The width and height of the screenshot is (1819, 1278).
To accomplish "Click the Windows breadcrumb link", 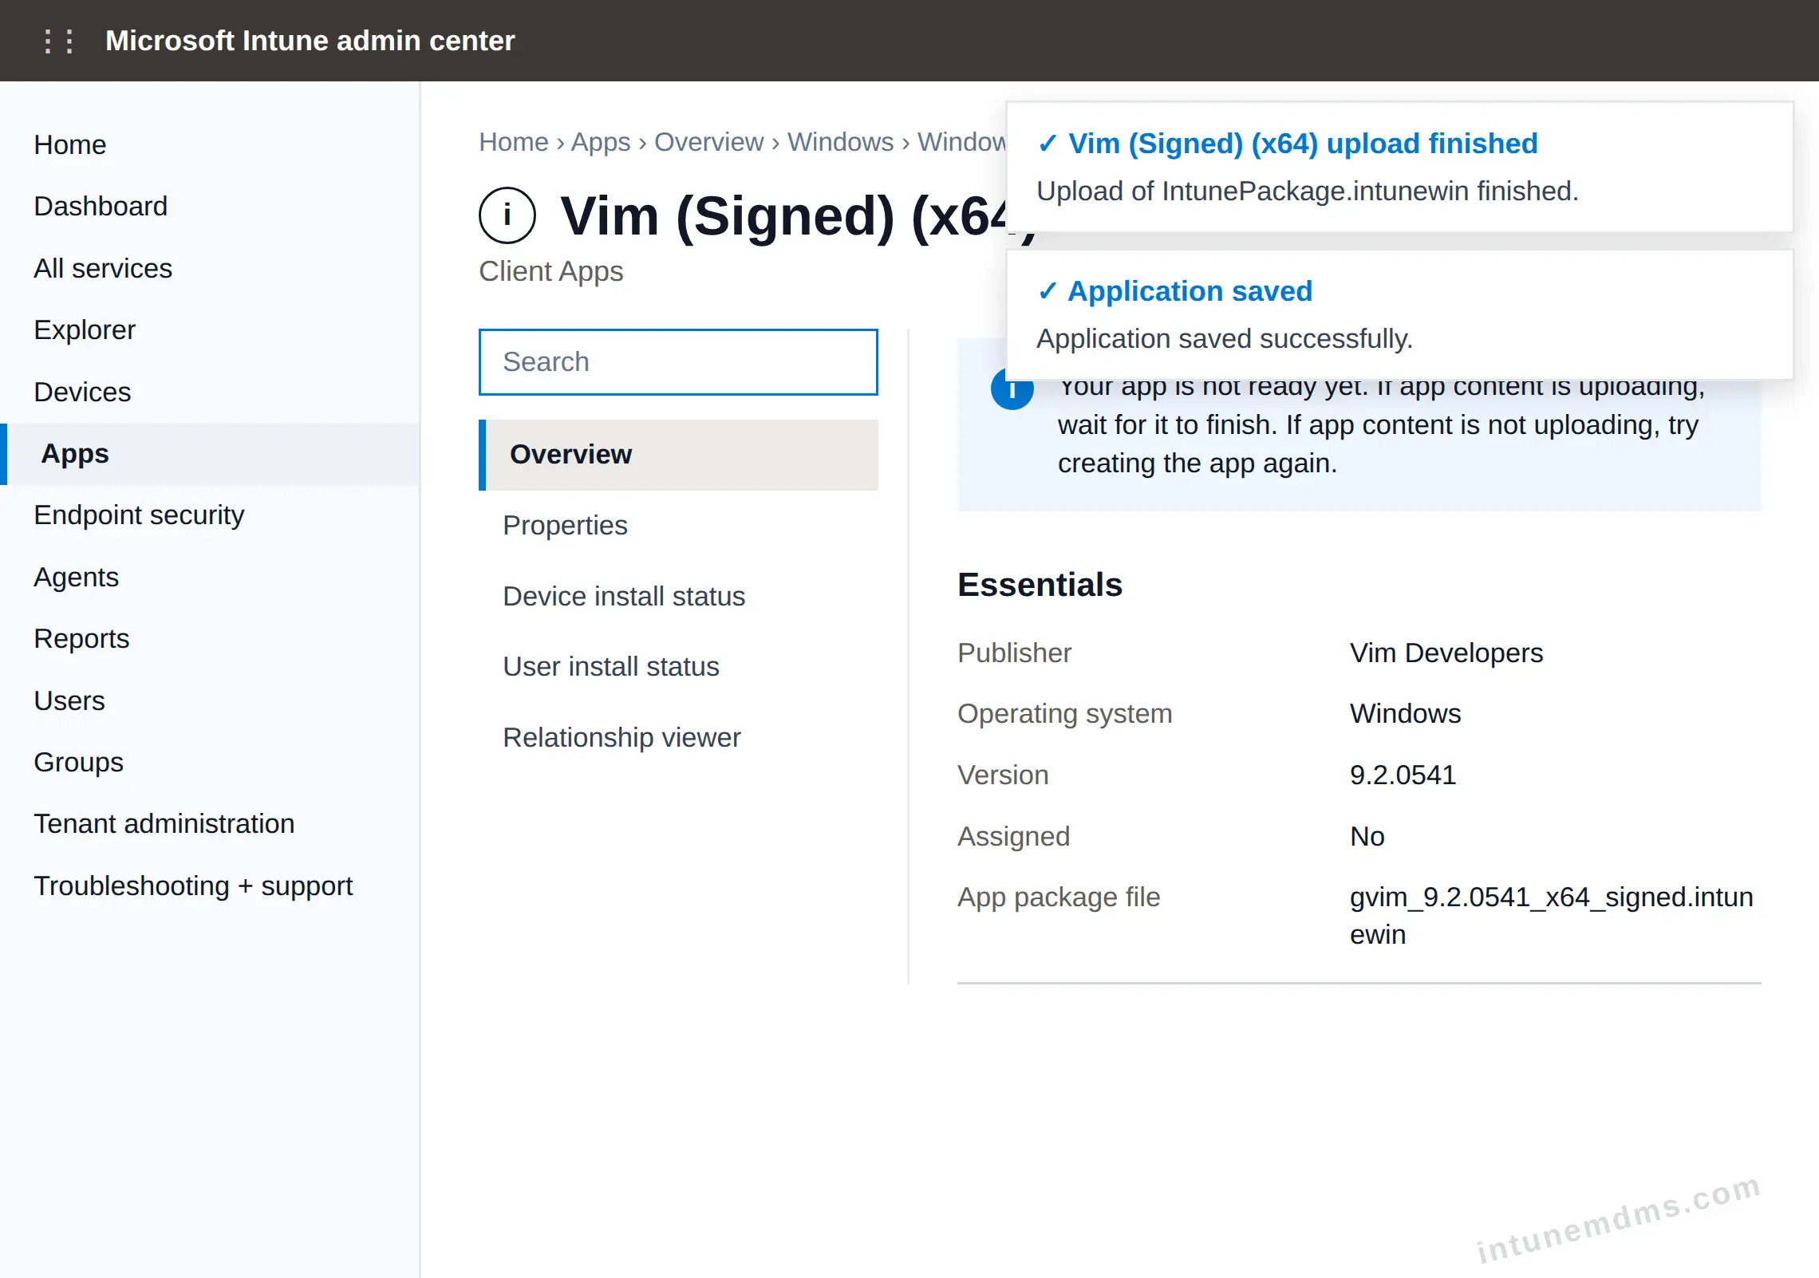I will (x=840, y=141).
